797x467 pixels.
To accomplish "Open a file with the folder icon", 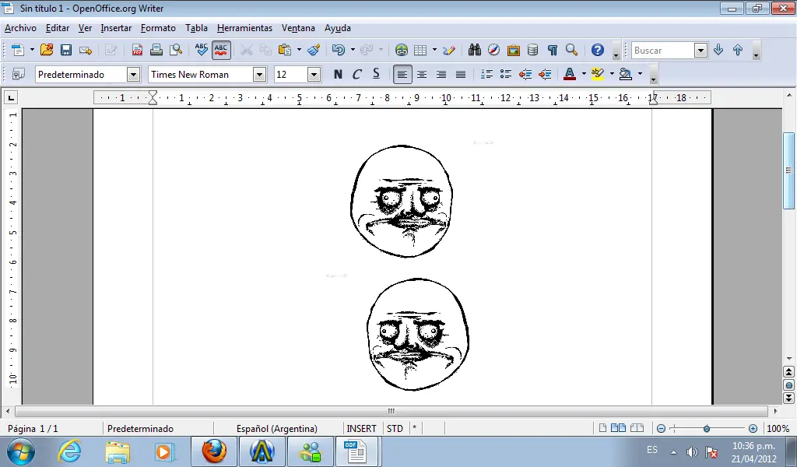I will point(46,50).
